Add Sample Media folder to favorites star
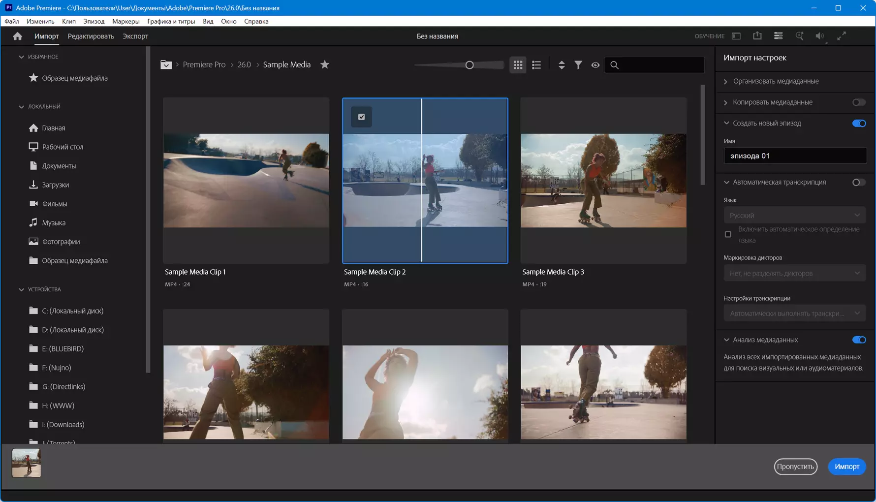Viewport: 876px width, 502px height. pos(325,64)
